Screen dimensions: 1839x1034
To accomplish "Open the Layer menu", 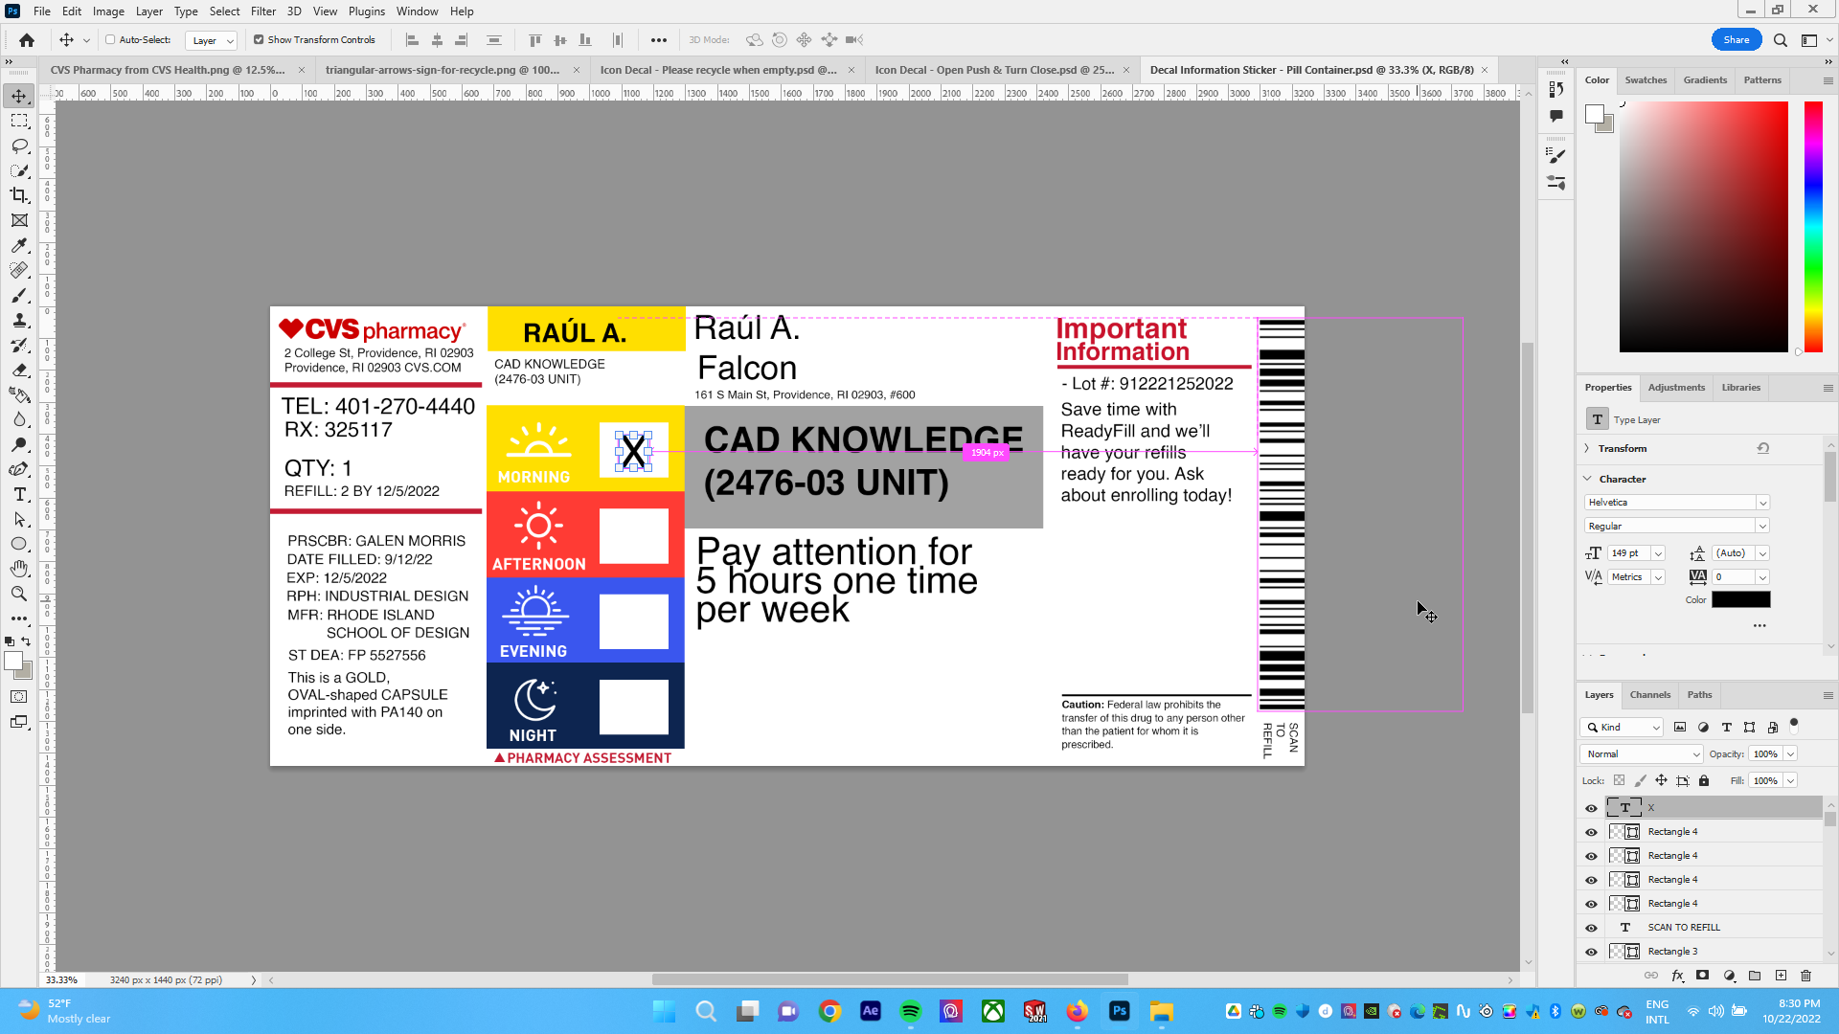I will point(148,11).
